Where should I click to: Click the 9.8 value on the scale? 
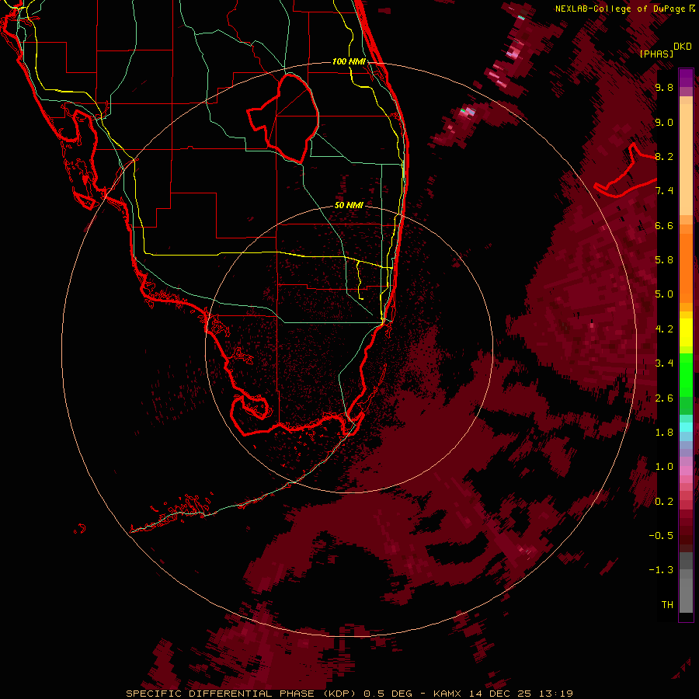pos(664,87)
